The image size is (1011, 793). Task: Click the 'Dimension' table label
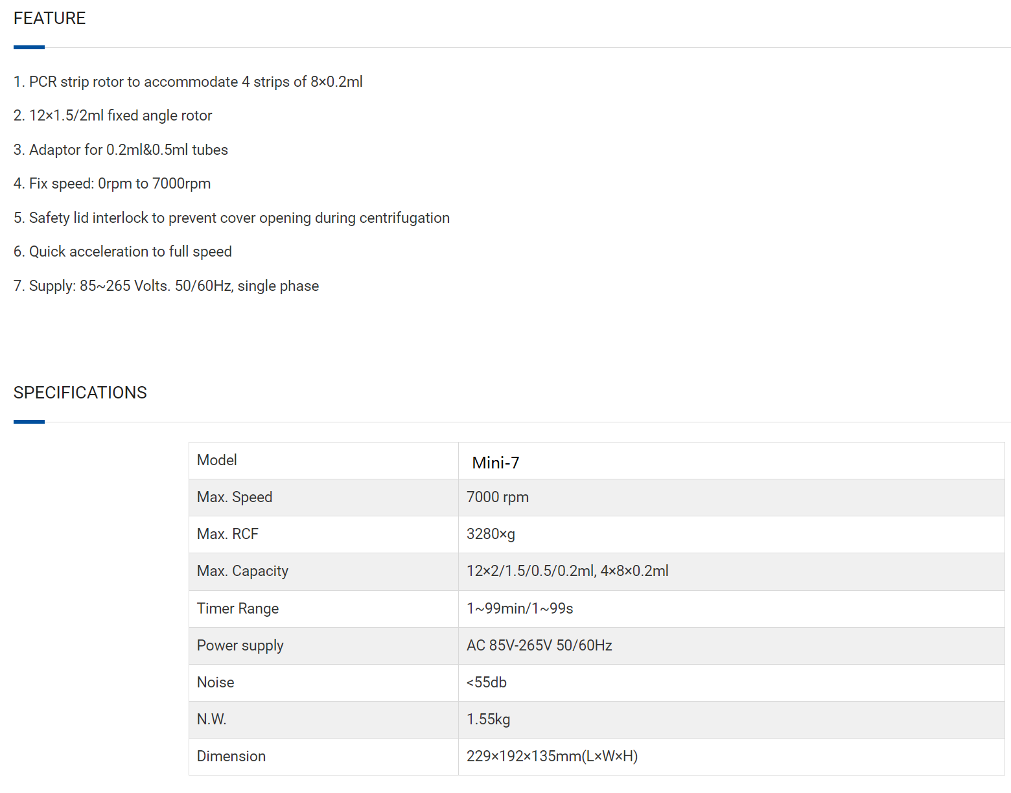click(x=231, y=756)
